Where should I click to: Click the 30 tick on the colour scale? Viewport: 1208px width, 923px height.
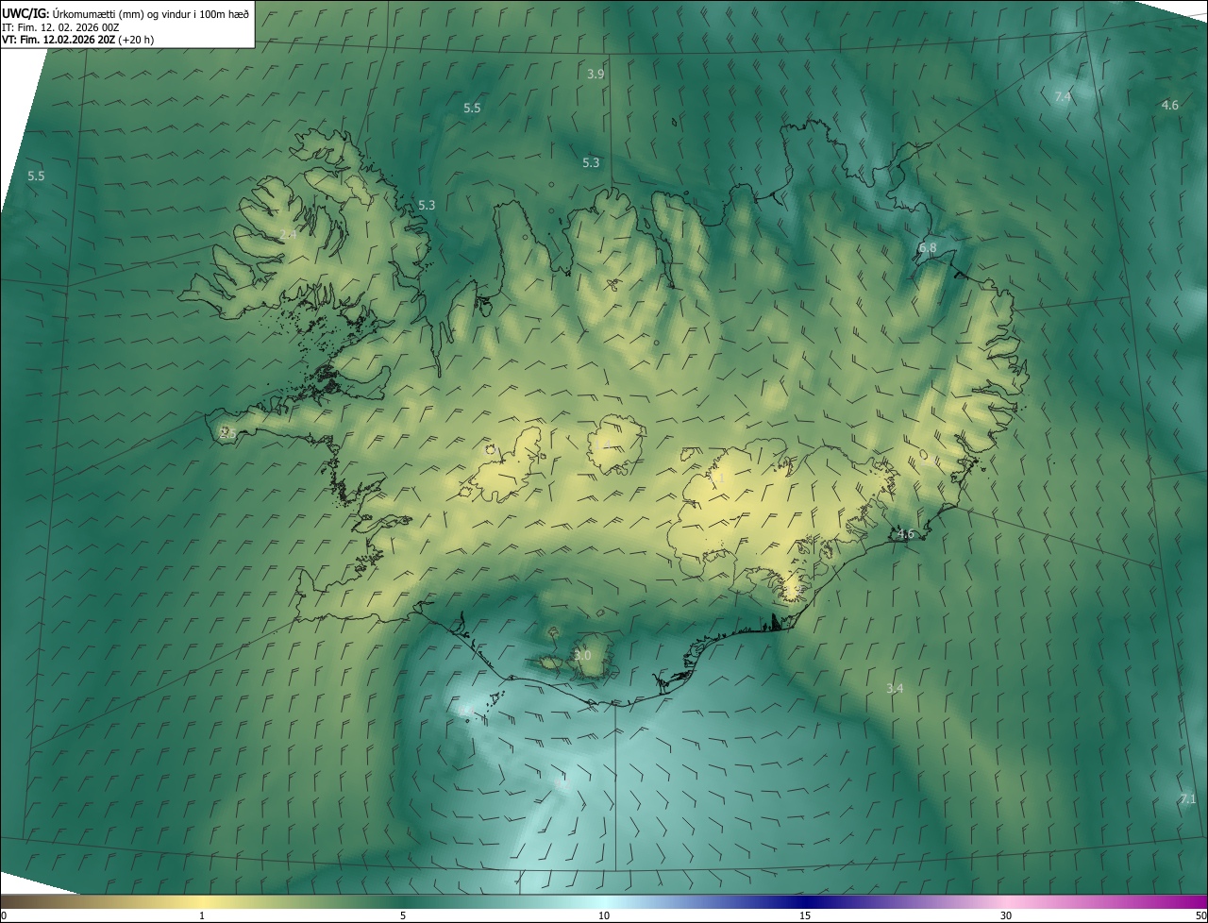click(1006, 915)
